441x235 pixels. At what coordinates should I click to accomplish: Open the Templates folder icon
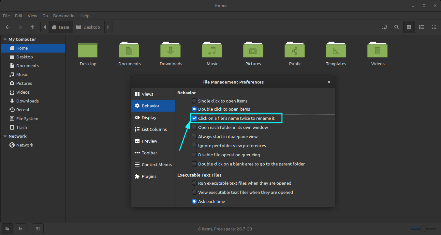[336, 50]
